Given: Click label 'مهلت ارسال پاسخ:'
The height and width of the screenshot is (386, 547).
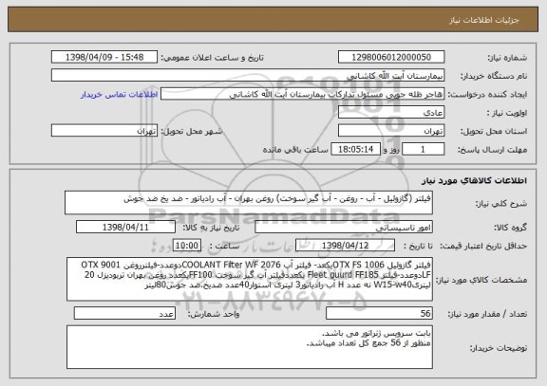Looking at the screenshot, I should point(492,150).
